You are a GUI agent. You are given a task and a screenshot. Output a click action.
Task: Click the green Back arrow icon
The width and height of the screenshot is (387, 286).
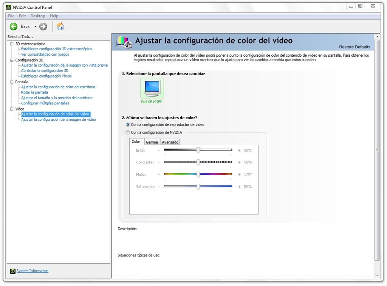14,26
